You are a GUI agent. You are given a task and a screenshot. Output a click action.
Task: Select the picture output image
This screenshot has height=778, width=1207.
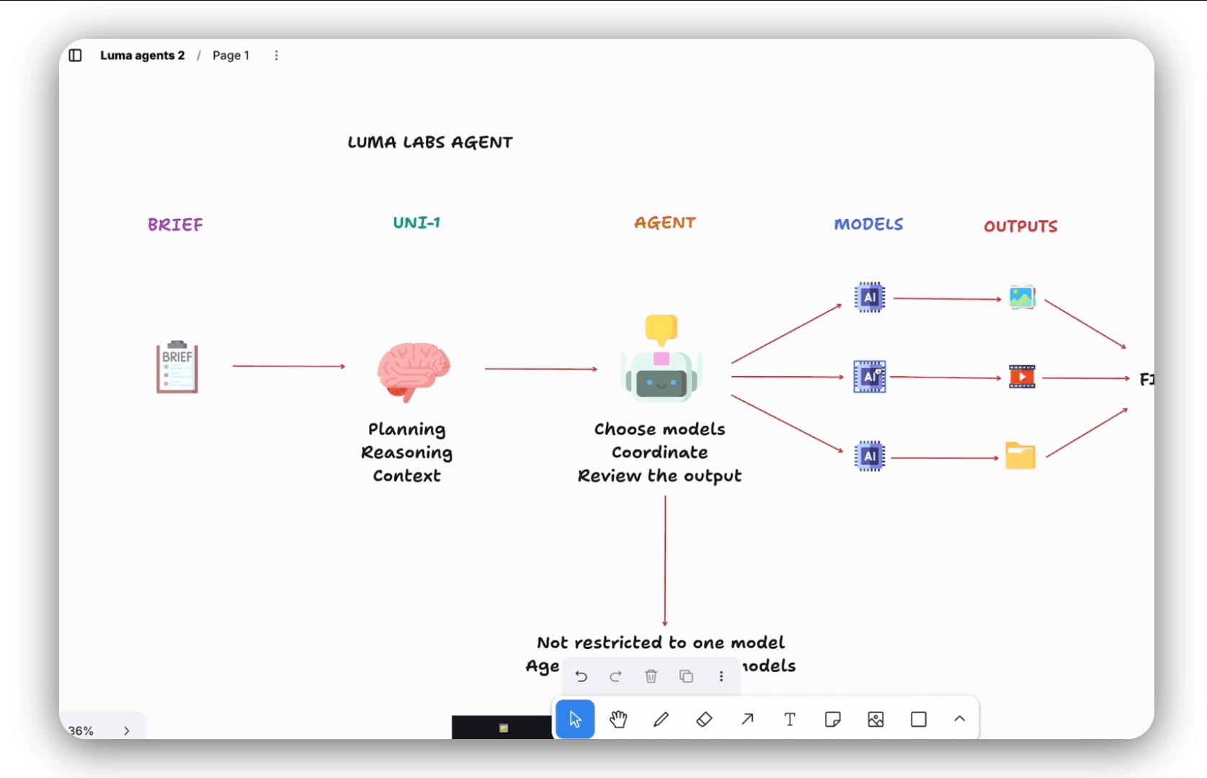pyautogui.click(x=1022, y=298)
